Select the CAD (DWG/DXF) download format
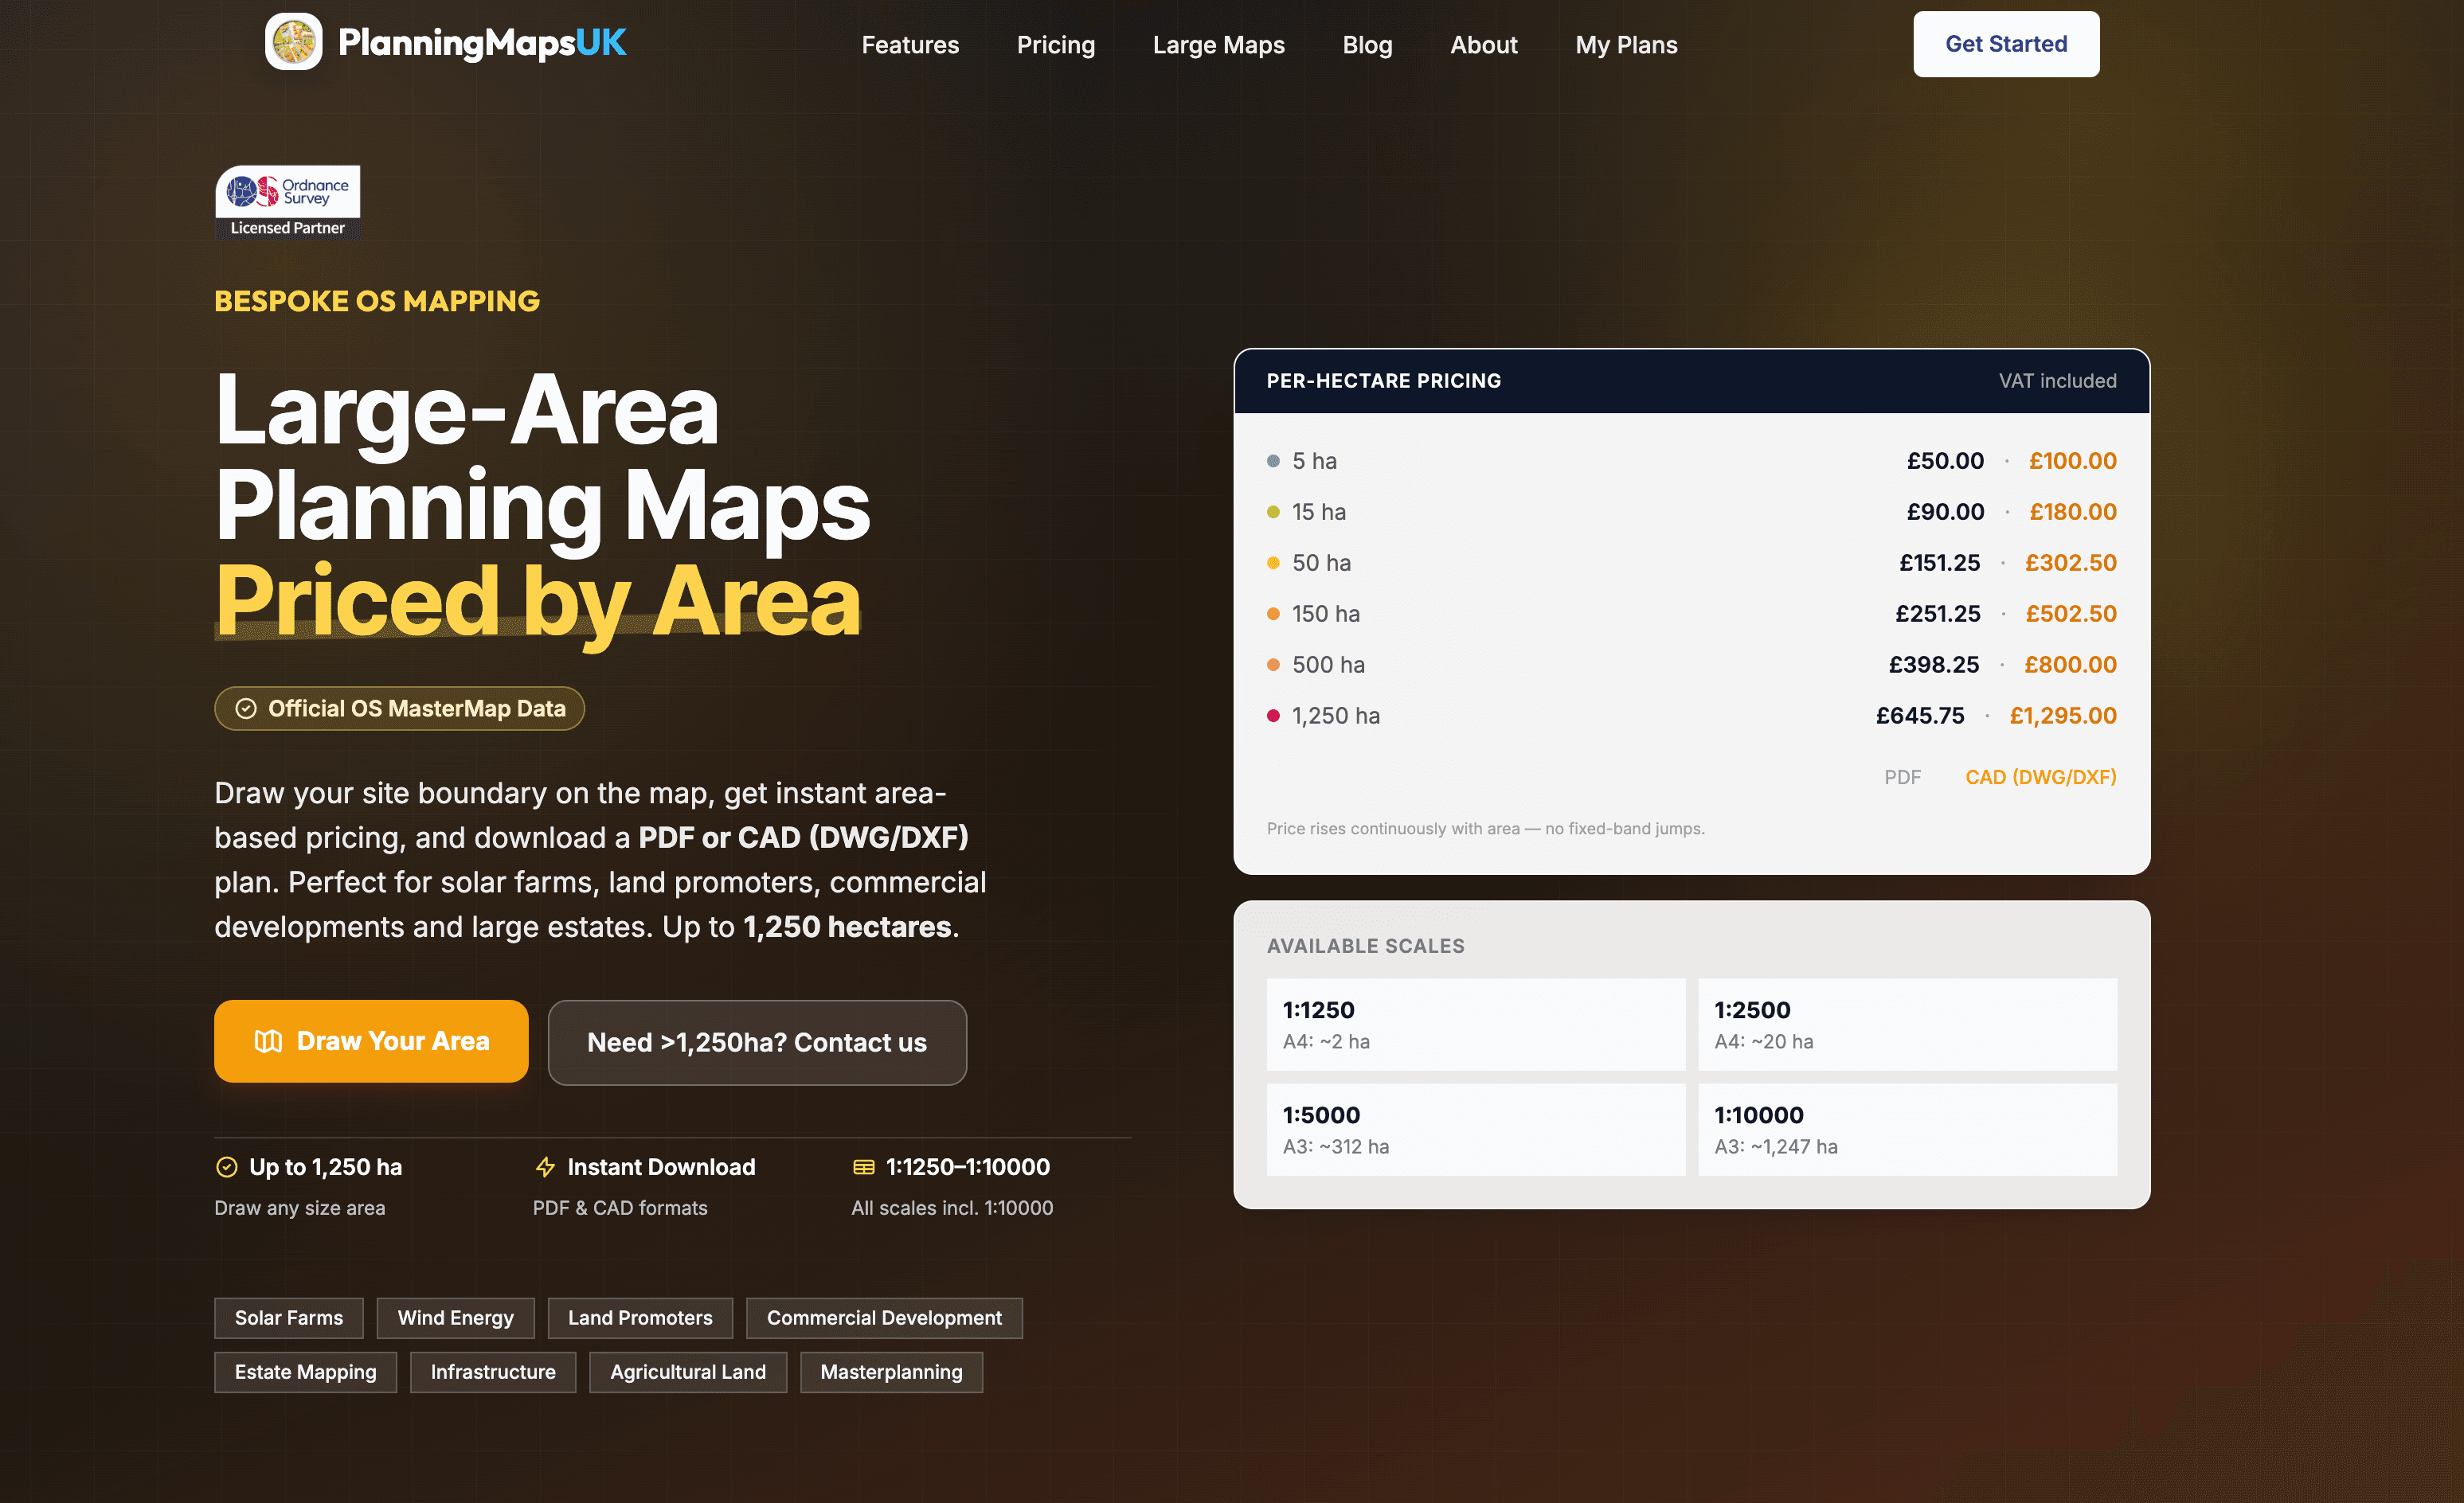Screen dimensions: 2464x1503 (2040, 776)
